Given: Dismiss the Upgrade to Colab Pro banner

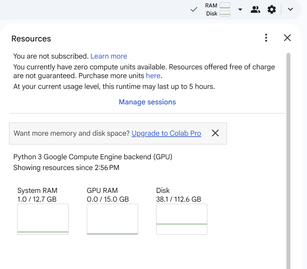Looking at the screenshot, I should click(x=215, y=133).
